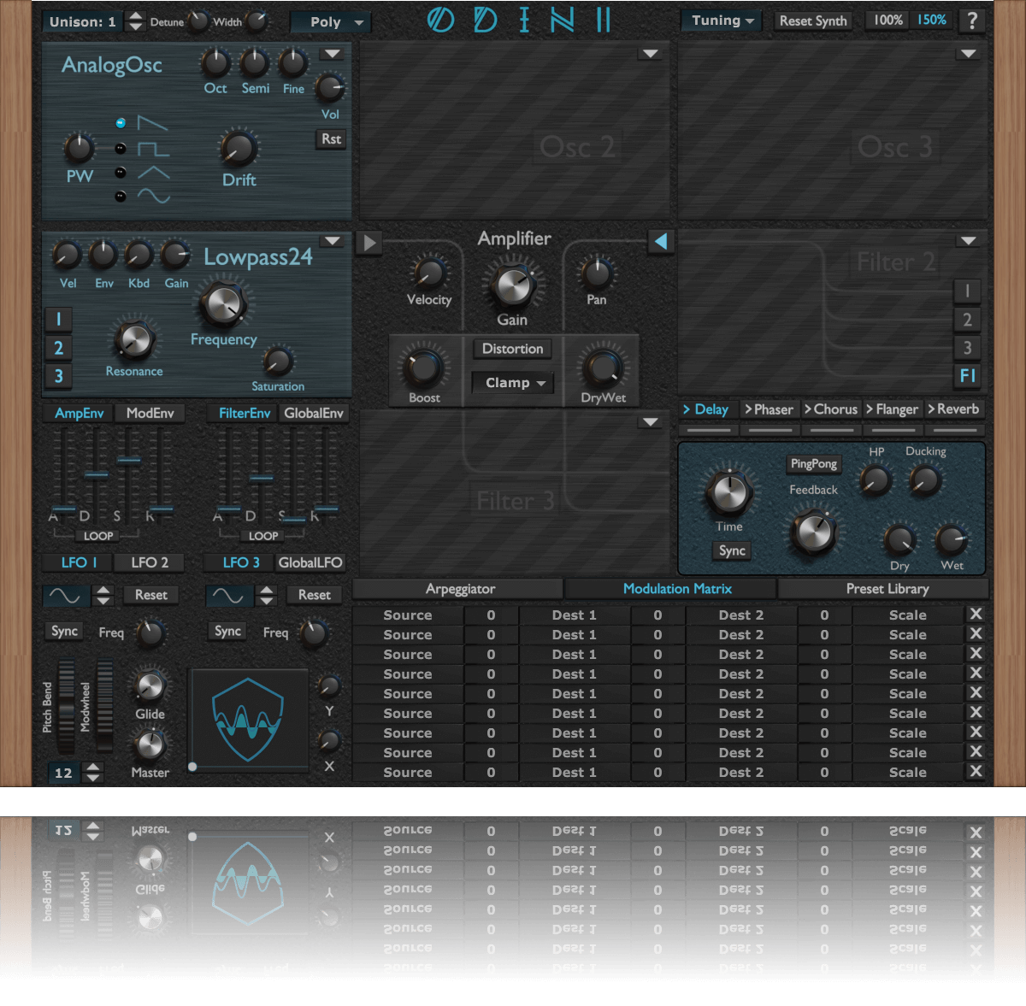The image size is (1026, 1006).
Task: Open the Arpeggiator tab
Action: pyautogui.click(x=459, y=589)
